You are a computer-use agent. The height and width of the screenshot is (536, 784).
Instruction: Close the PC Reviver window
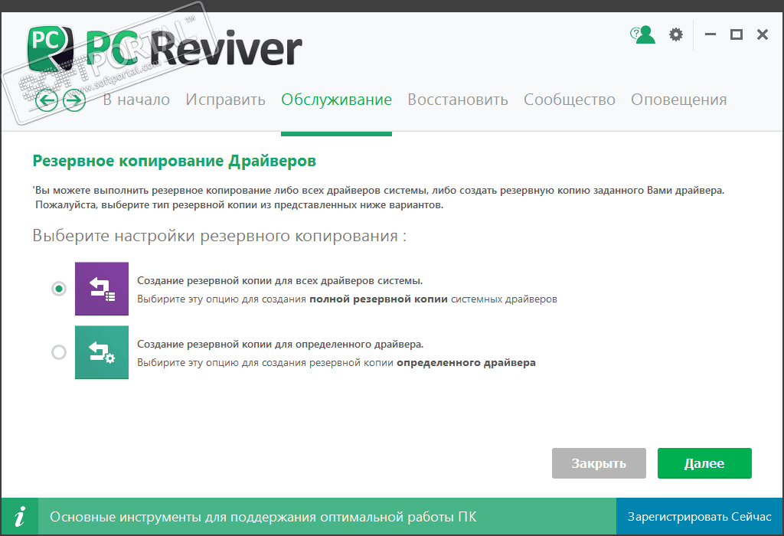(x=763, y=34)
